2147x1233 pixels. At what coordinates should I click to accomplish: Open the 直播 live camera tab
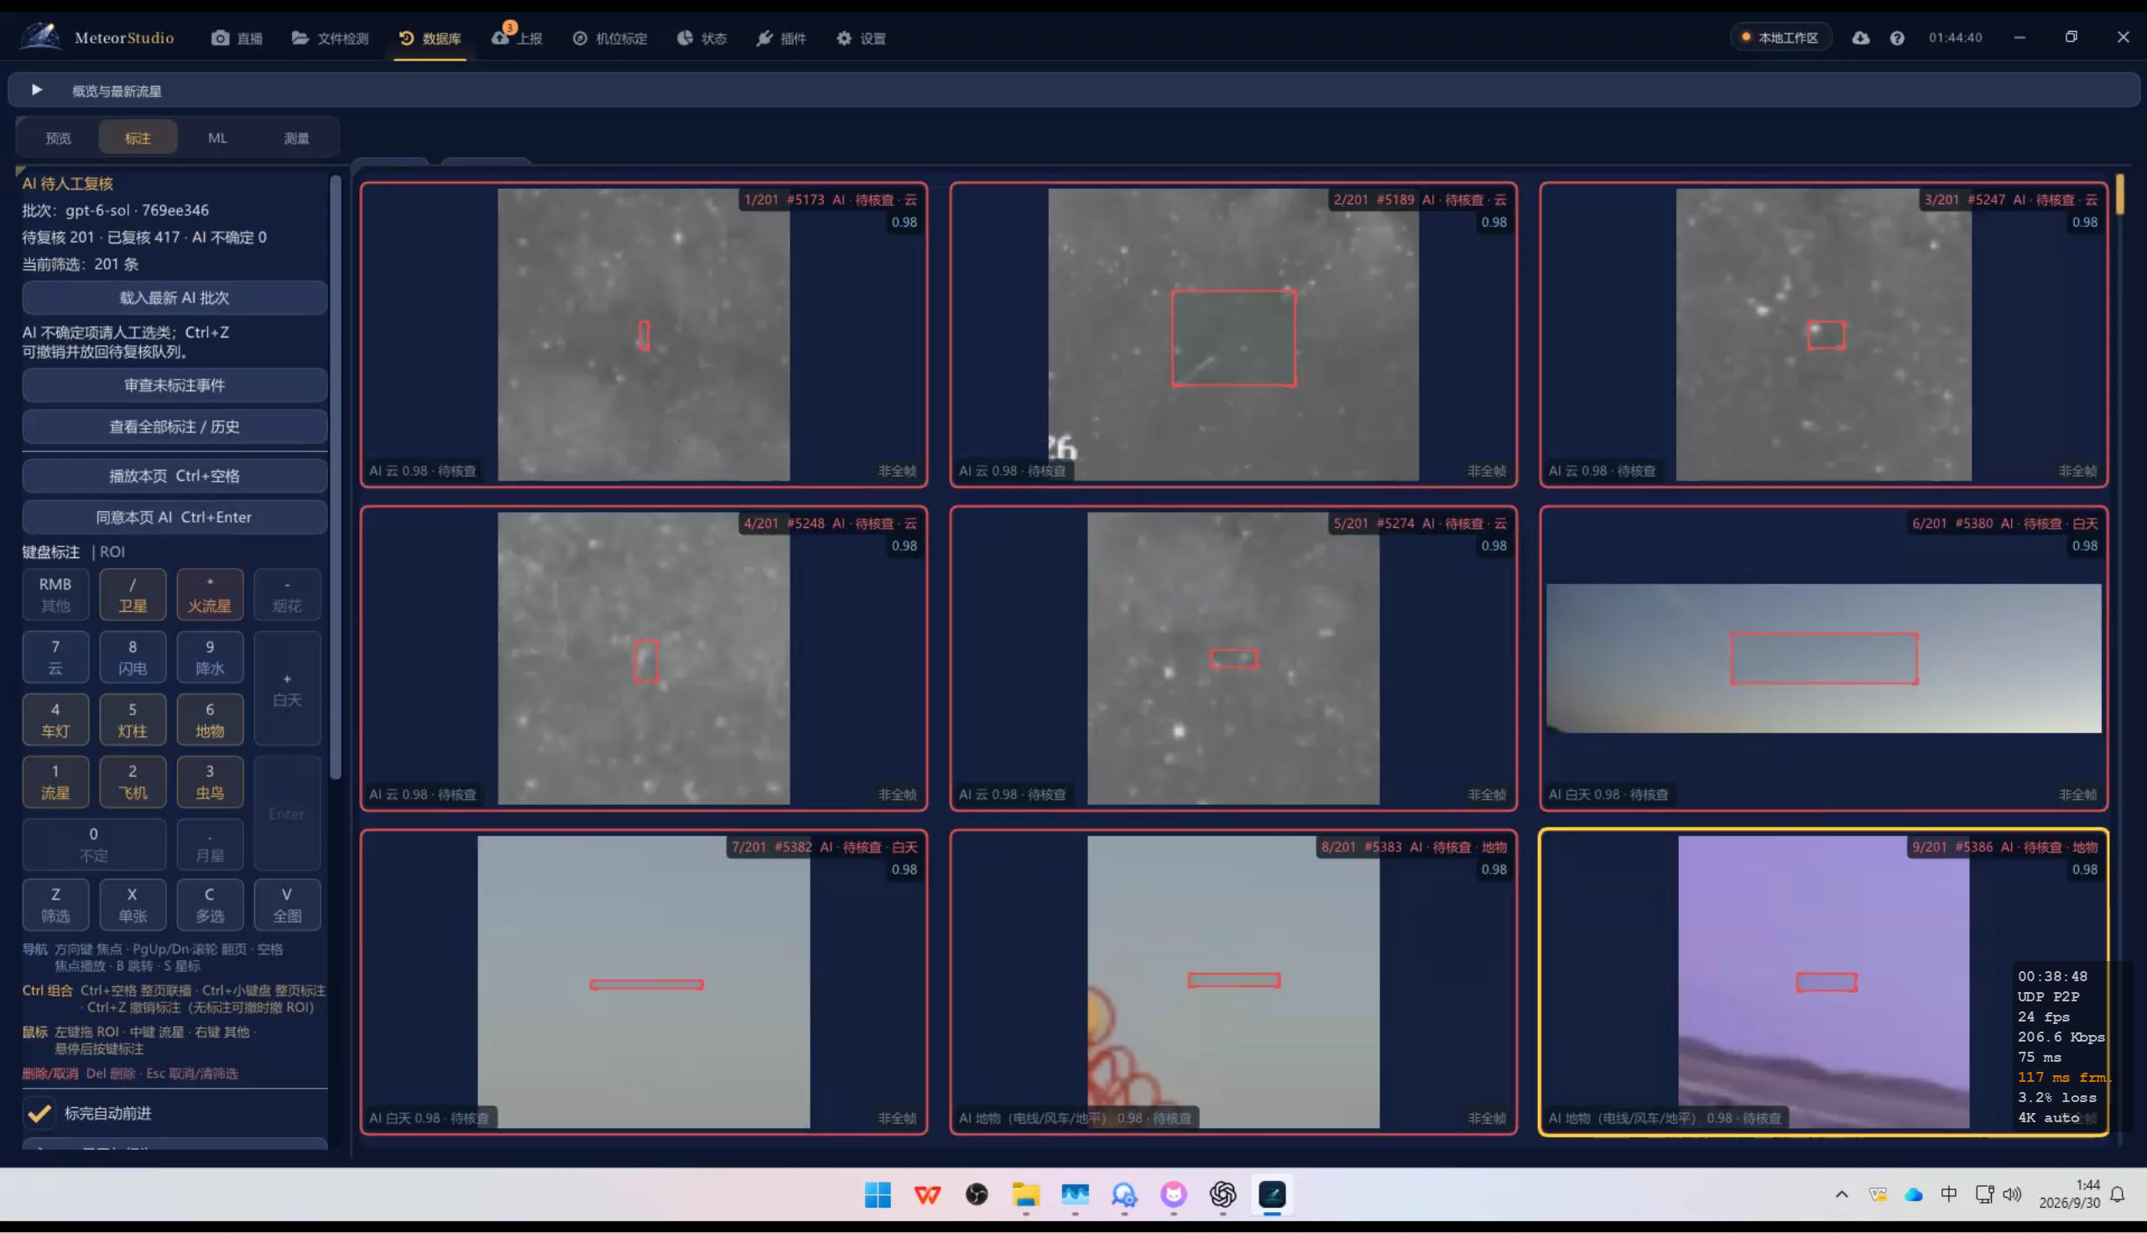click(236, 38)
